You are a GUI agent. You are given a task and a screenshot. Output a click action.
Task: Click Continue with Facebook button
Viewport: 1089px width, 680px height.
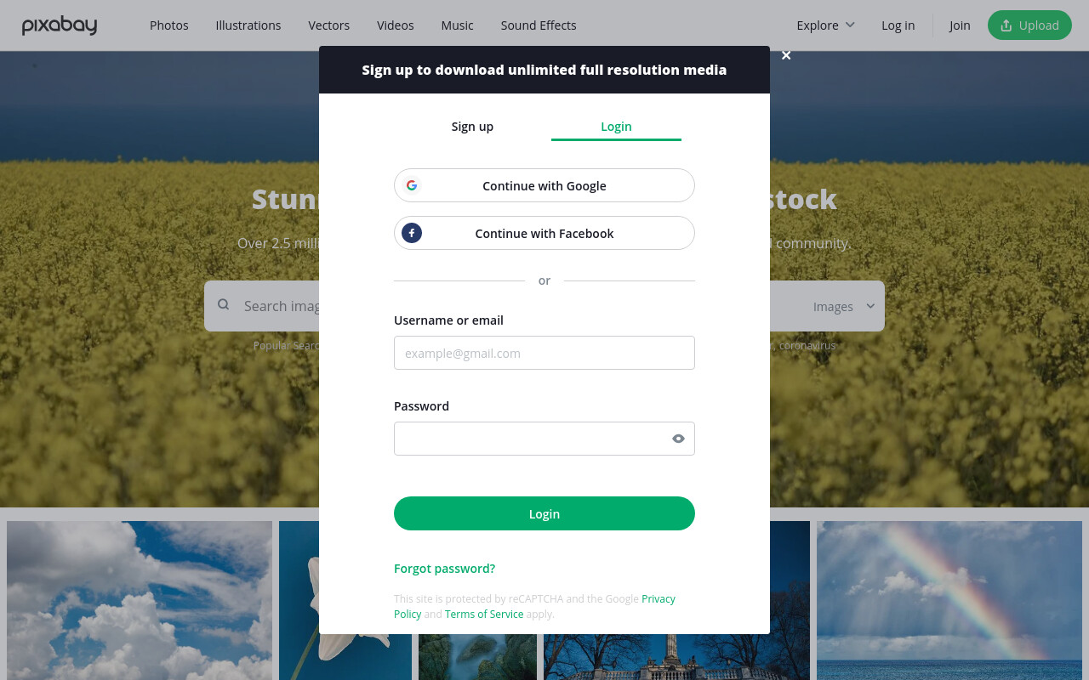click(544, 233)
